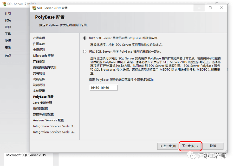Screen dimensions: 234x166
Task: Close the SQL Server 安装中心 background window
Action: 228,3
